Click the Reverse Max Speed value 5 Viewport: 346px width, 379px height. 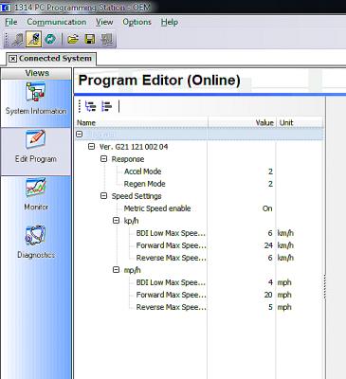pos(270,307)
